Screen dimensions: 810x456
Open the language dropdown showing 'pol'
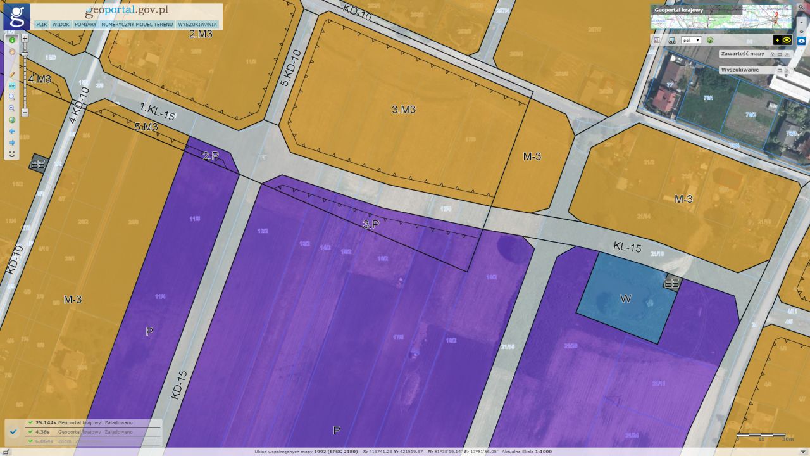(691, 40)
